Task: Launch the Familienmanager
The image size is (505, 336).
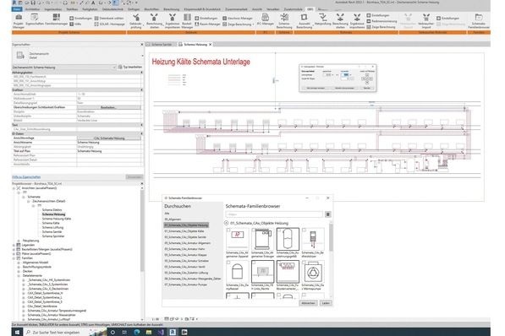Action: [57, 20]
